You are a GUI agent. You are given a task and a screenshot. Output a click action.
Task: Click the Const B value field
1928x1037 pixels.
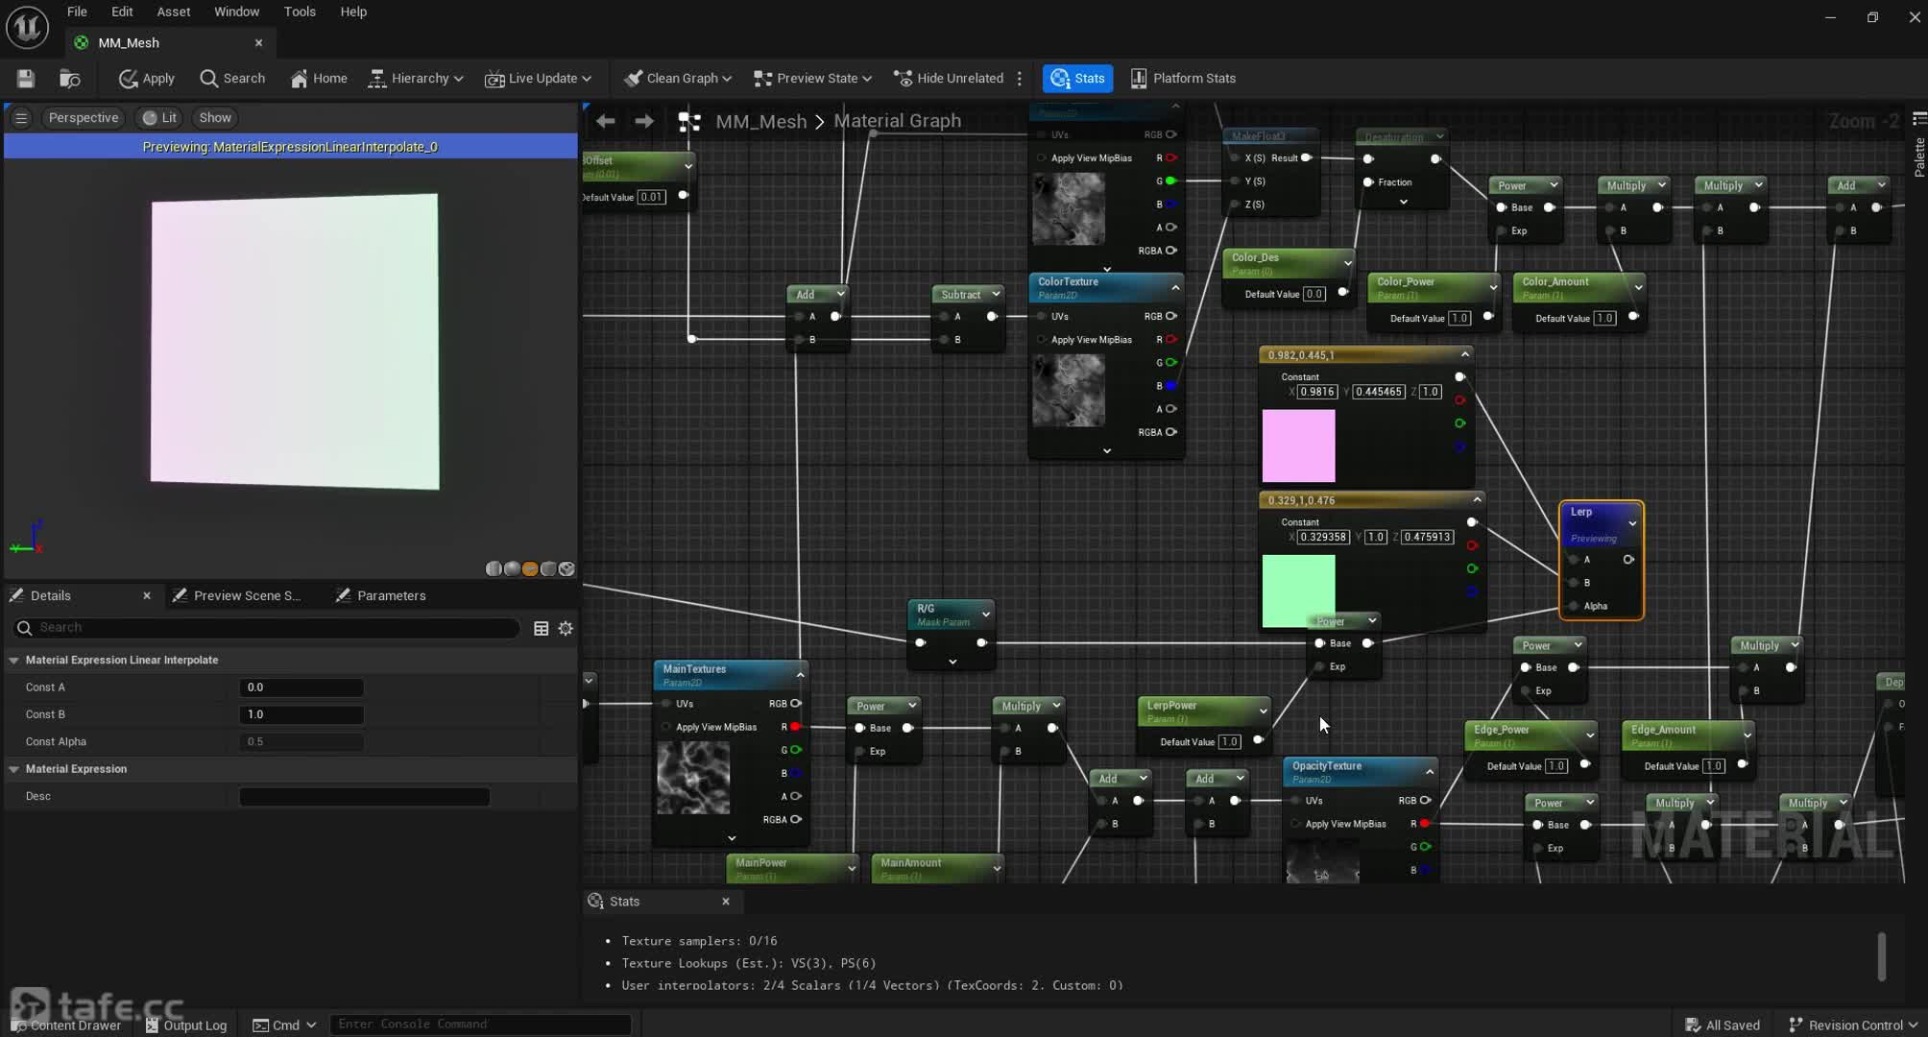click(301, 714)
